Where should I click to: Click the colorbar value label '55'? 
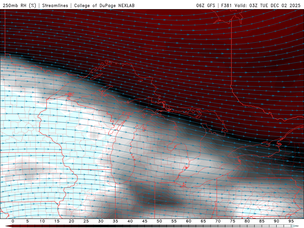coord(174,221)
